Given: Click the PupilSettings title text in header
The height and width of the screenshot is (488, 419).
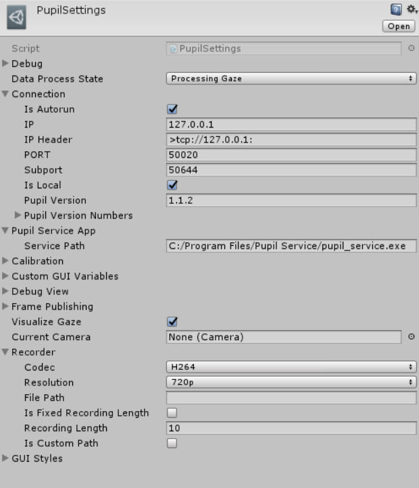Looking at the screenshot, I should [x=71, y=10].
